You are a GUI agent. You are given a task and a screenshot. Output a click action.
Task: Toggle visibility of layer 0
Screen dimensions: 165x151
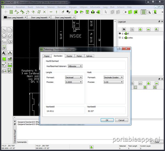click(120, 34)
